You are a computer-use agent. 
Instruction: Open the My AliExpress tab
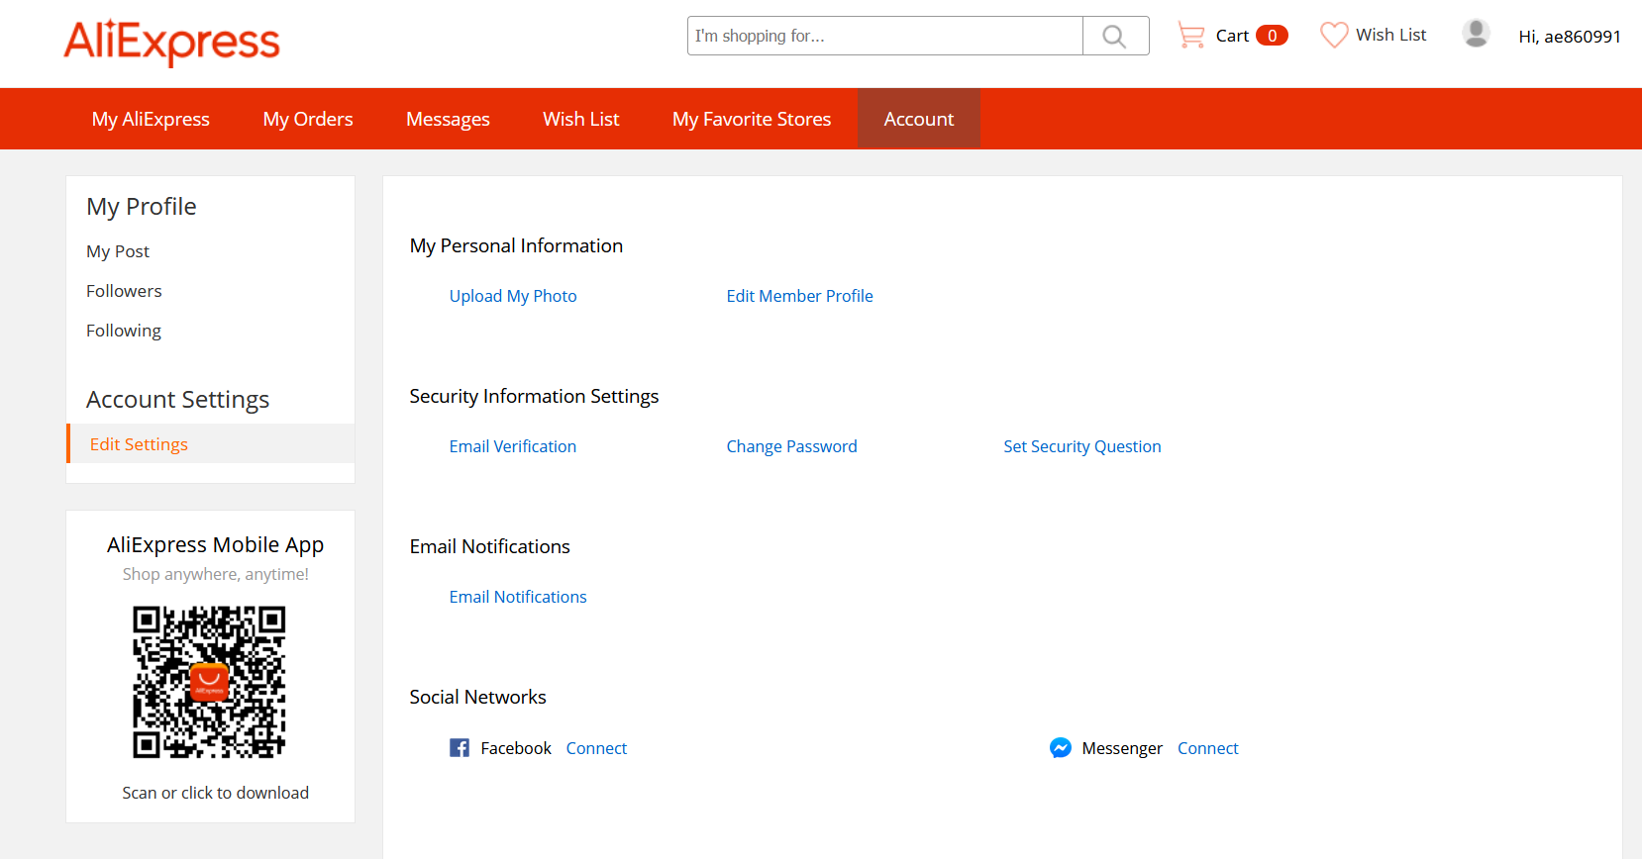151,119
